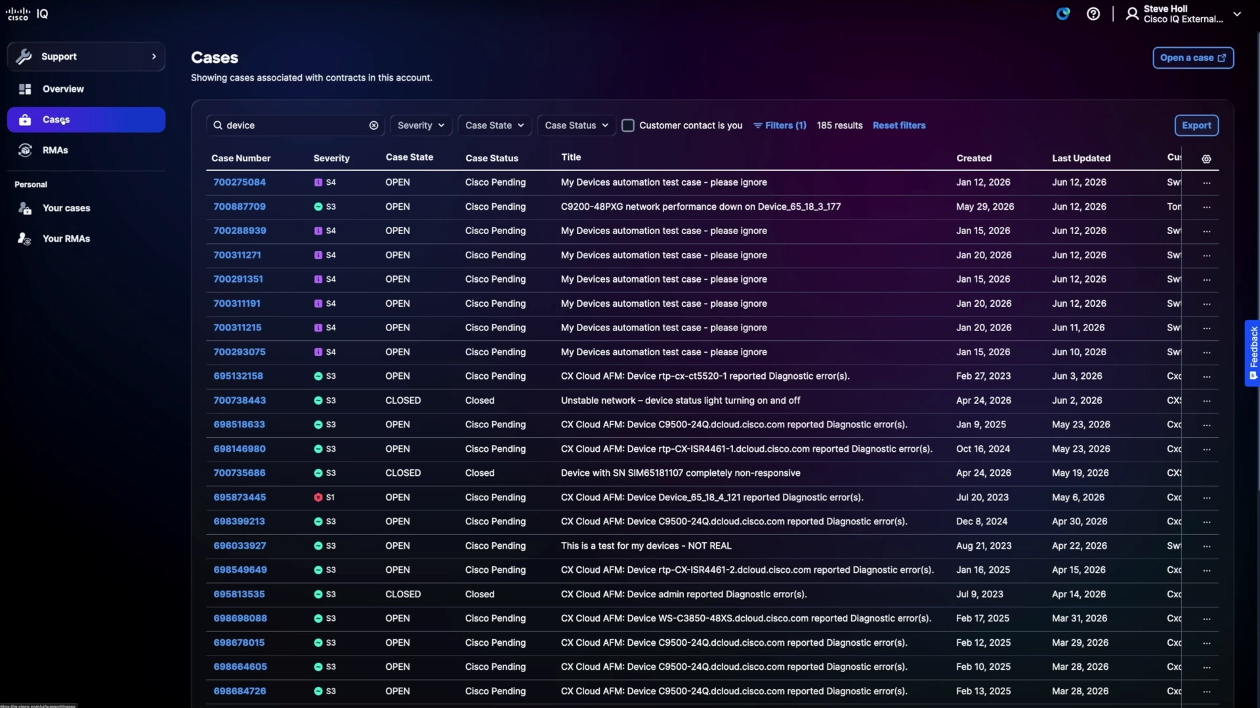The height and width of the screenshot is (708, 1260).
Task: Expand the Severity filter dropdown
Action: 421,125
